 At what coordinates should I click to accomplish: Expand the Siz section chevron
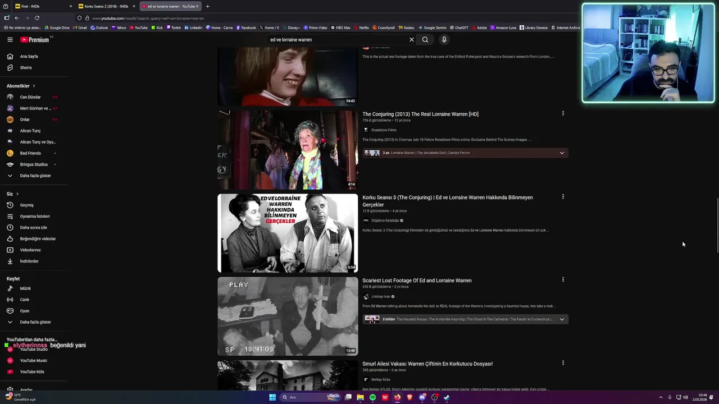(17, 194)
